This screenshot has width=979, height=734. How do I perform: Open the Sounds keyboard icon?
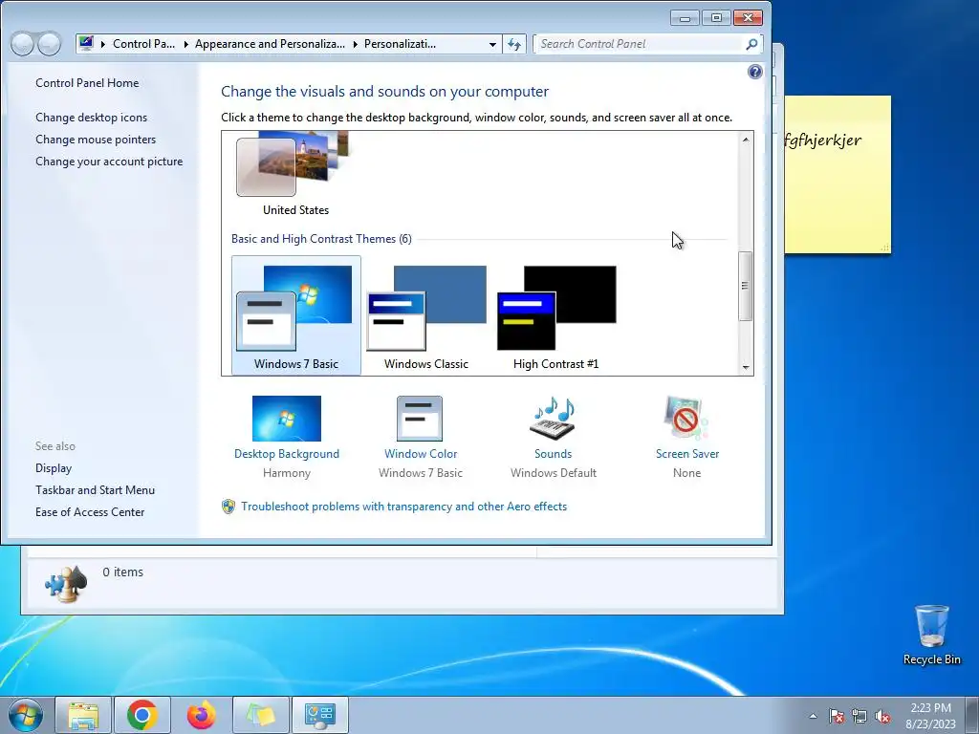click(x=553, y=419)
